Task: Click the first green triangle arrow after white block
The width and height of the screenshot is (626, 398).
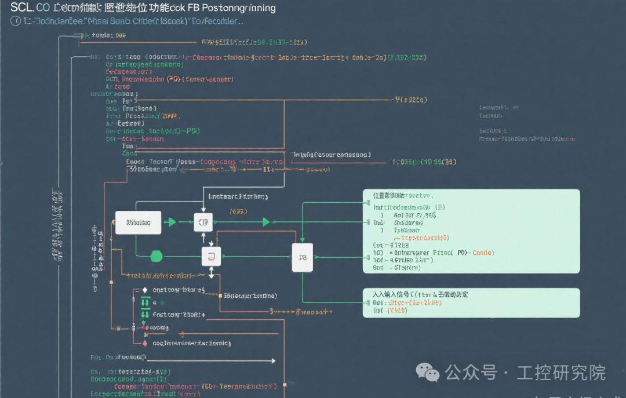Action: click(172, 222)
